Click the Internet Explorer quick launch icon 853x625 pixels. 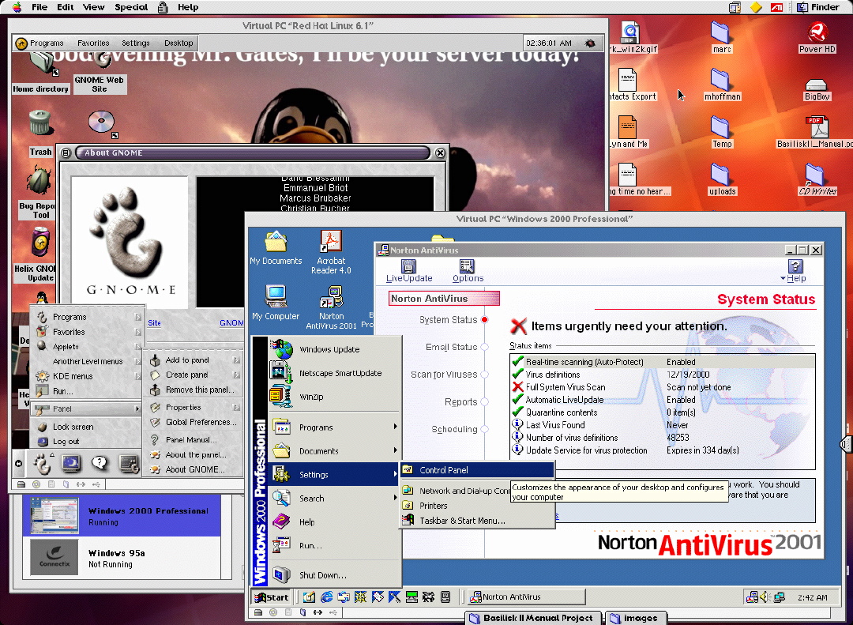(326, 597)
